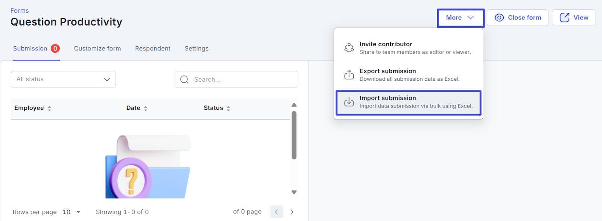Viewport: 602px width, 221px height.
Task: Go to next page with right chevron
Action: click(292, 212)
